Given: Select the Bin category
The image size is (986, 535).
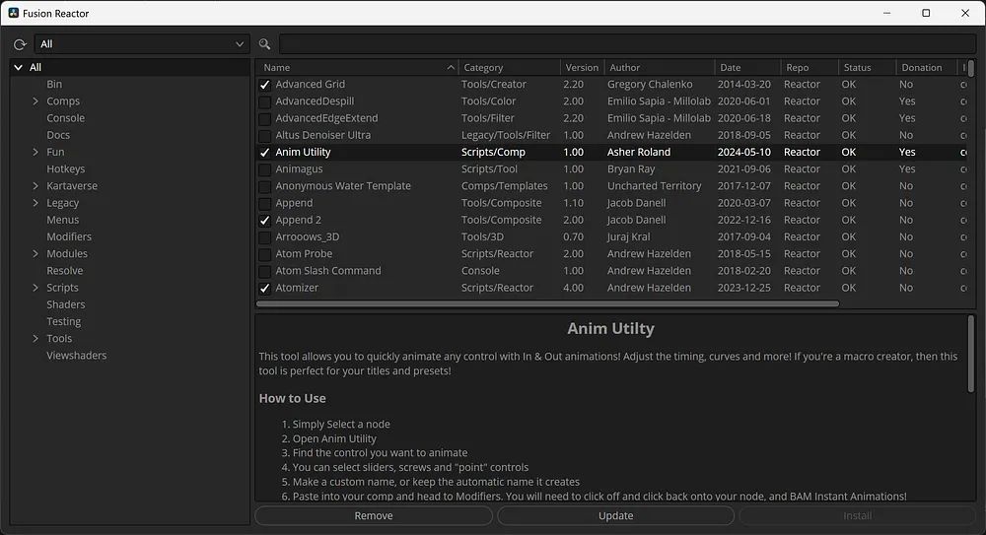Looking at the screenshot, I should pyautogui.click(x=54, y=85).
